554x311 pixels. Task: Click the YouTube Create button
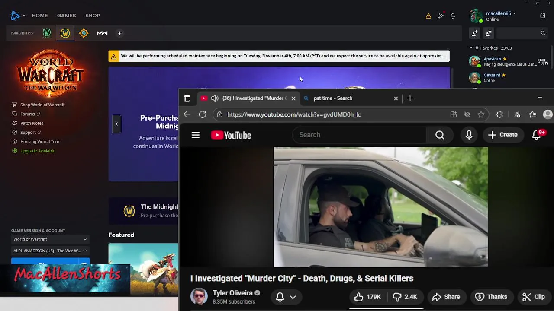[x=503, y=135]
